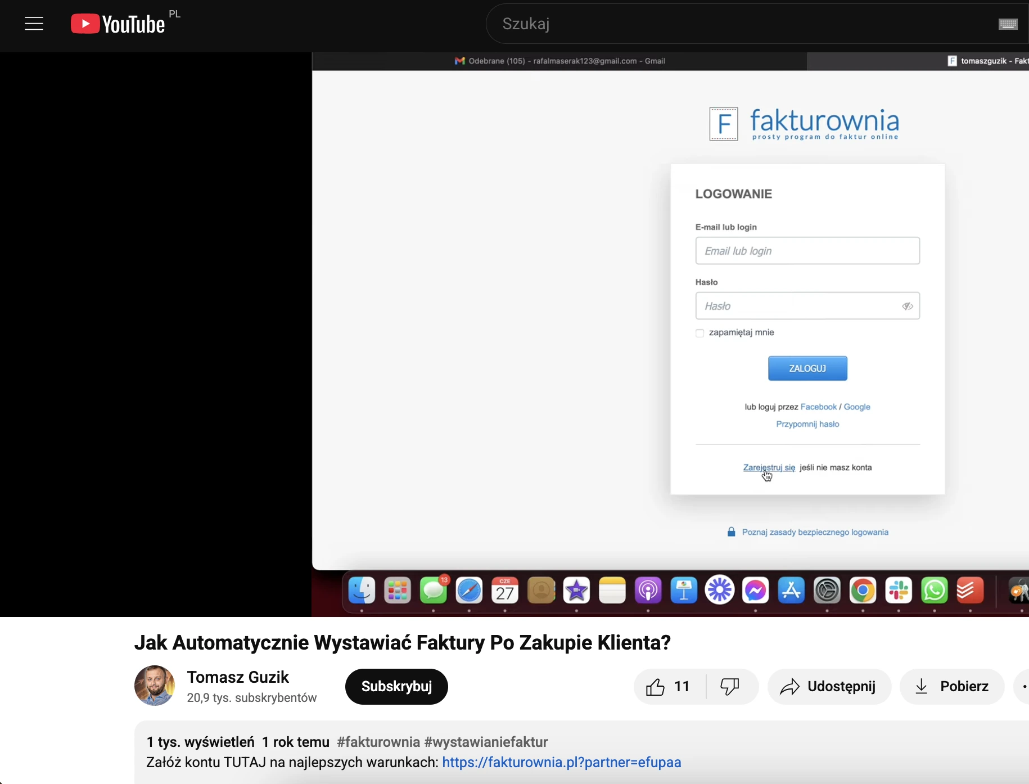Click the #wystawianiefaktur hashtag
The image size is (1029, 784).
click(x=486, y=742)
